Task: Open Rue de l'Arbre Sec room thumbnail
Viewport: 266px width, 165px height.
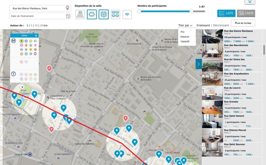Action: pyautogui.click(x=212, y=65)
